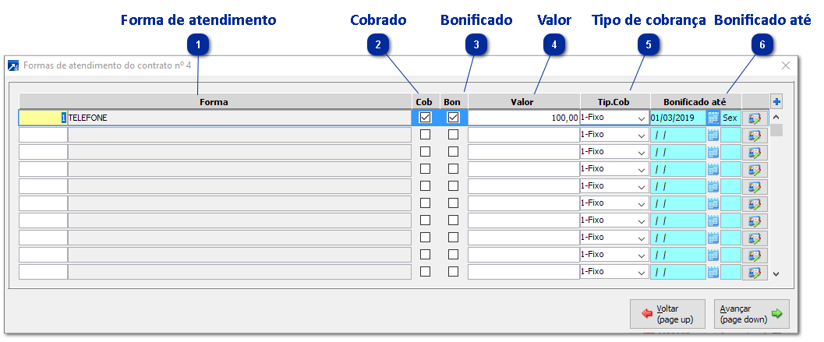This screenshot has height=342, width=824.
Task: Open calendar picker in the TELEFONE row
Action: (713, 118)
